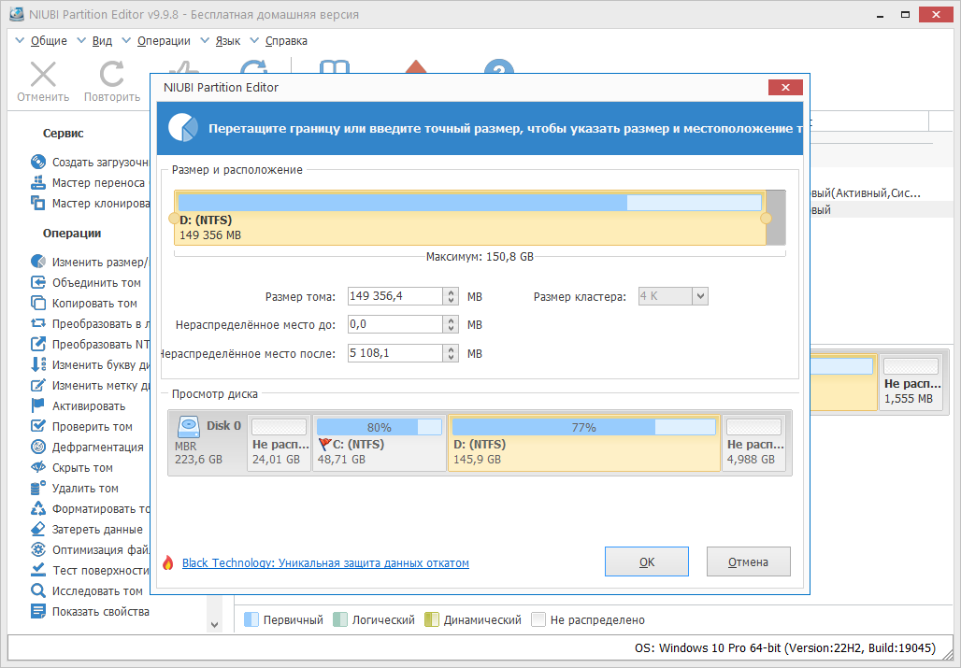Select D: (NTFS) 145,9 GB block in preview
The width and height of the screenshot is (961, 668).
point(584,443)
